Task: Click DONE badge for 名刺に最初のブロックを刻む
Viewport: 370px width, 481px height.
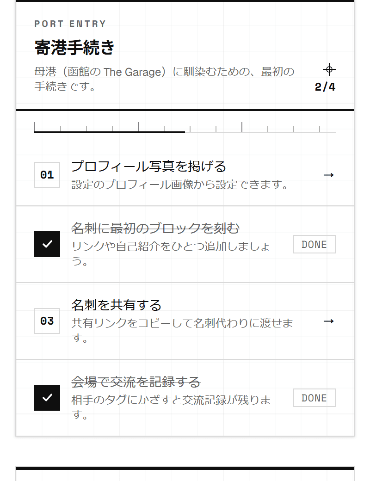Action: point(314,245)
